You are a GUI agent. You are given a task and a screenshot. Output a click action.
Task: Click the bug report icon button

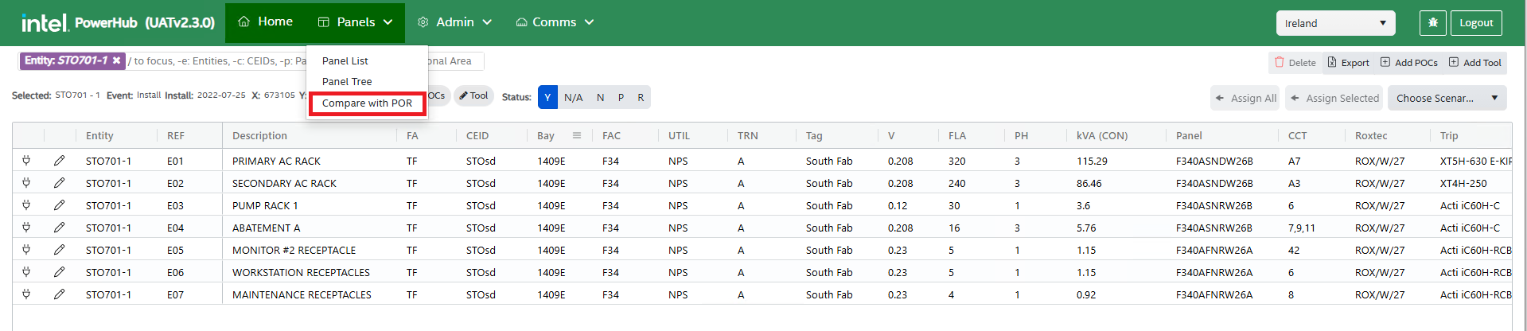(1432, 23)
